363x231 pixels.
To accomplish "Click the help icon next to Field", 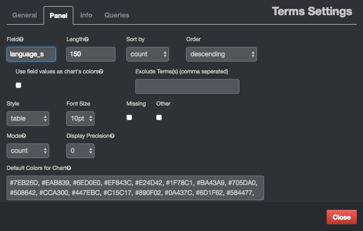I will (21, 39).
